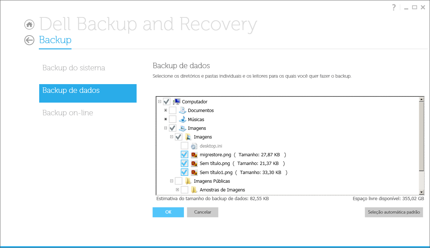Collapse the nested Imagens folder node
The width and height of the screenshot is (430, 248).
point(172,137)
